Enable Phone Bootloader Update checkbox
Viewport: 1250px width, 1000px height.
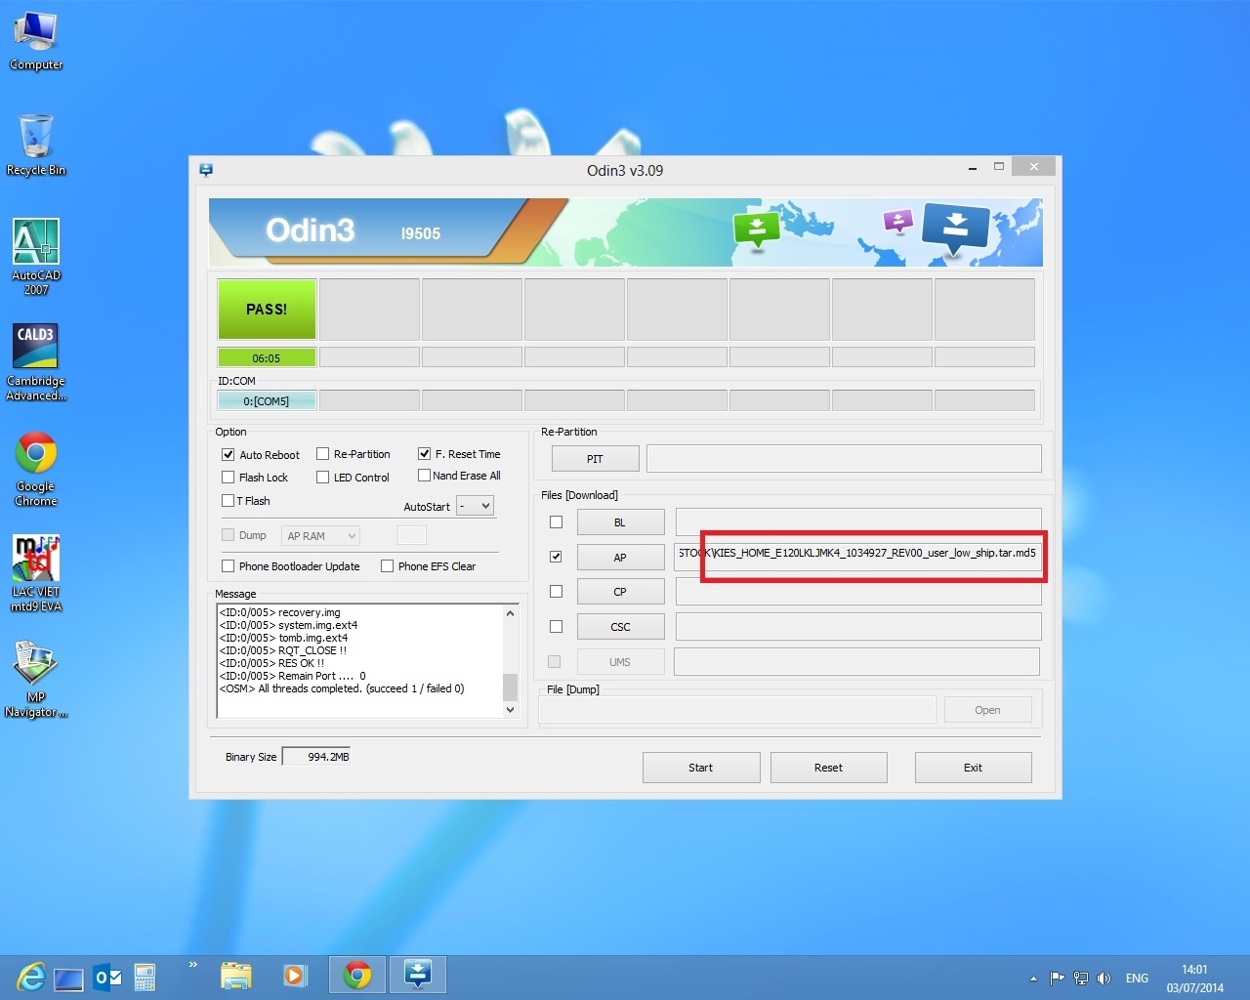229,566
